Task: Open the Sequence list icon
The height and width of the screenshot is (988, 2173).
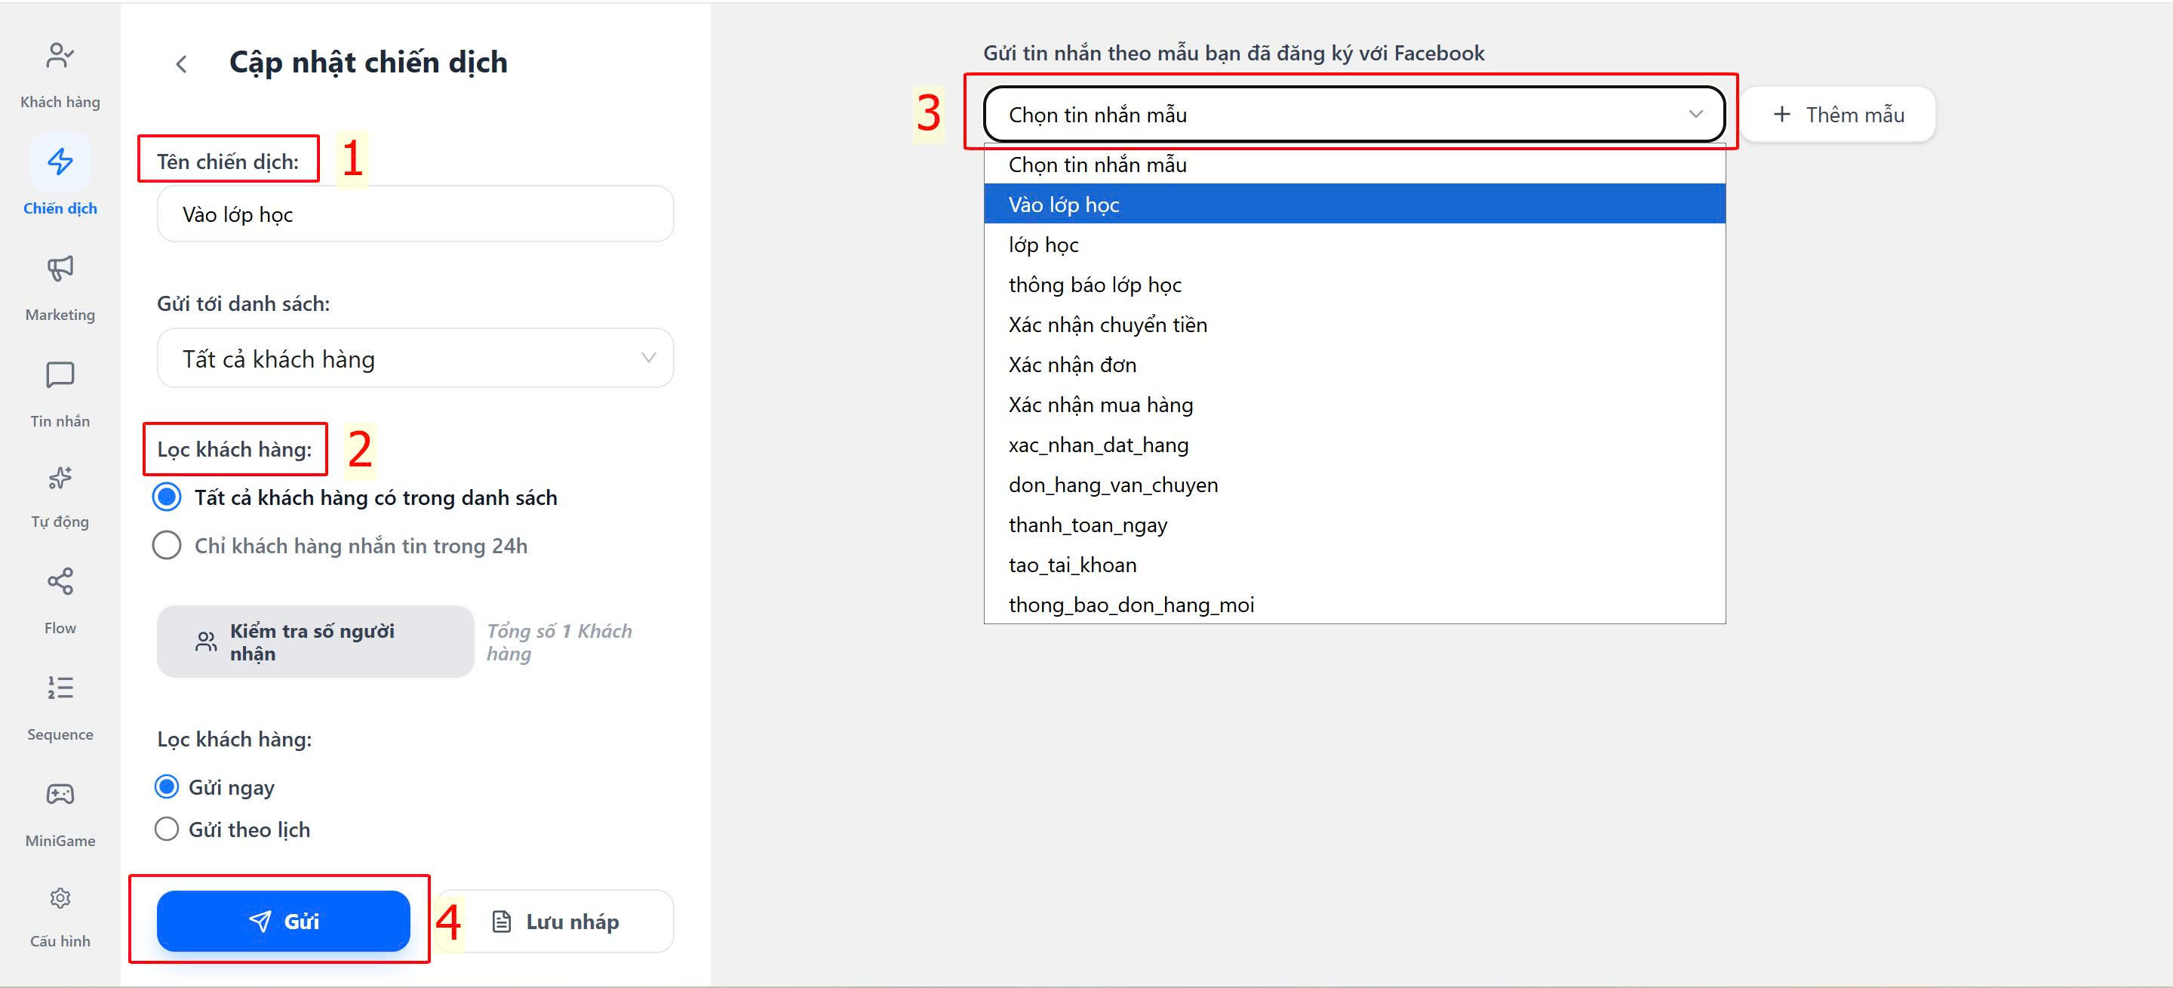Action: click(60, 688)
